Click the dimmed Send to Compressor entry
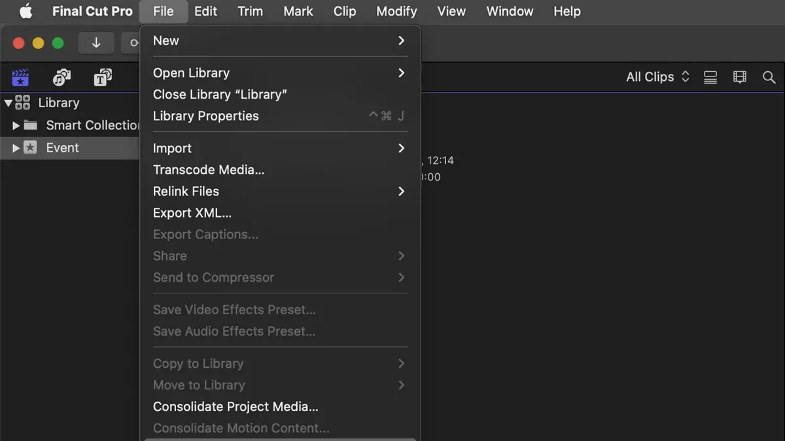Viewport: 785px width, 441px height. pyautogui.click(x=280, y=278)
